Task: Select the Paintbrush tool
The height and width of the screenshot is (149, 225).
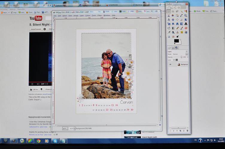Action: point(182,28)
